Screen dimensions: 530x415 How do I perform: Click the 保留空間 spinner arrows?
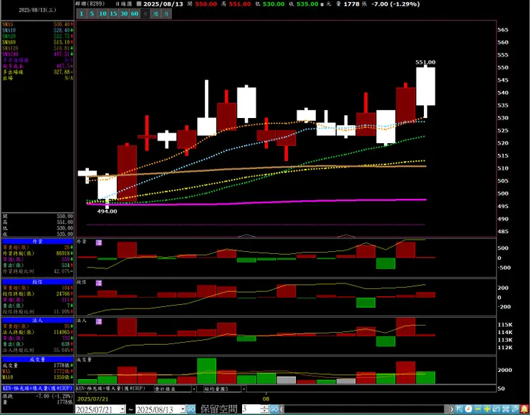pos(265,409)
